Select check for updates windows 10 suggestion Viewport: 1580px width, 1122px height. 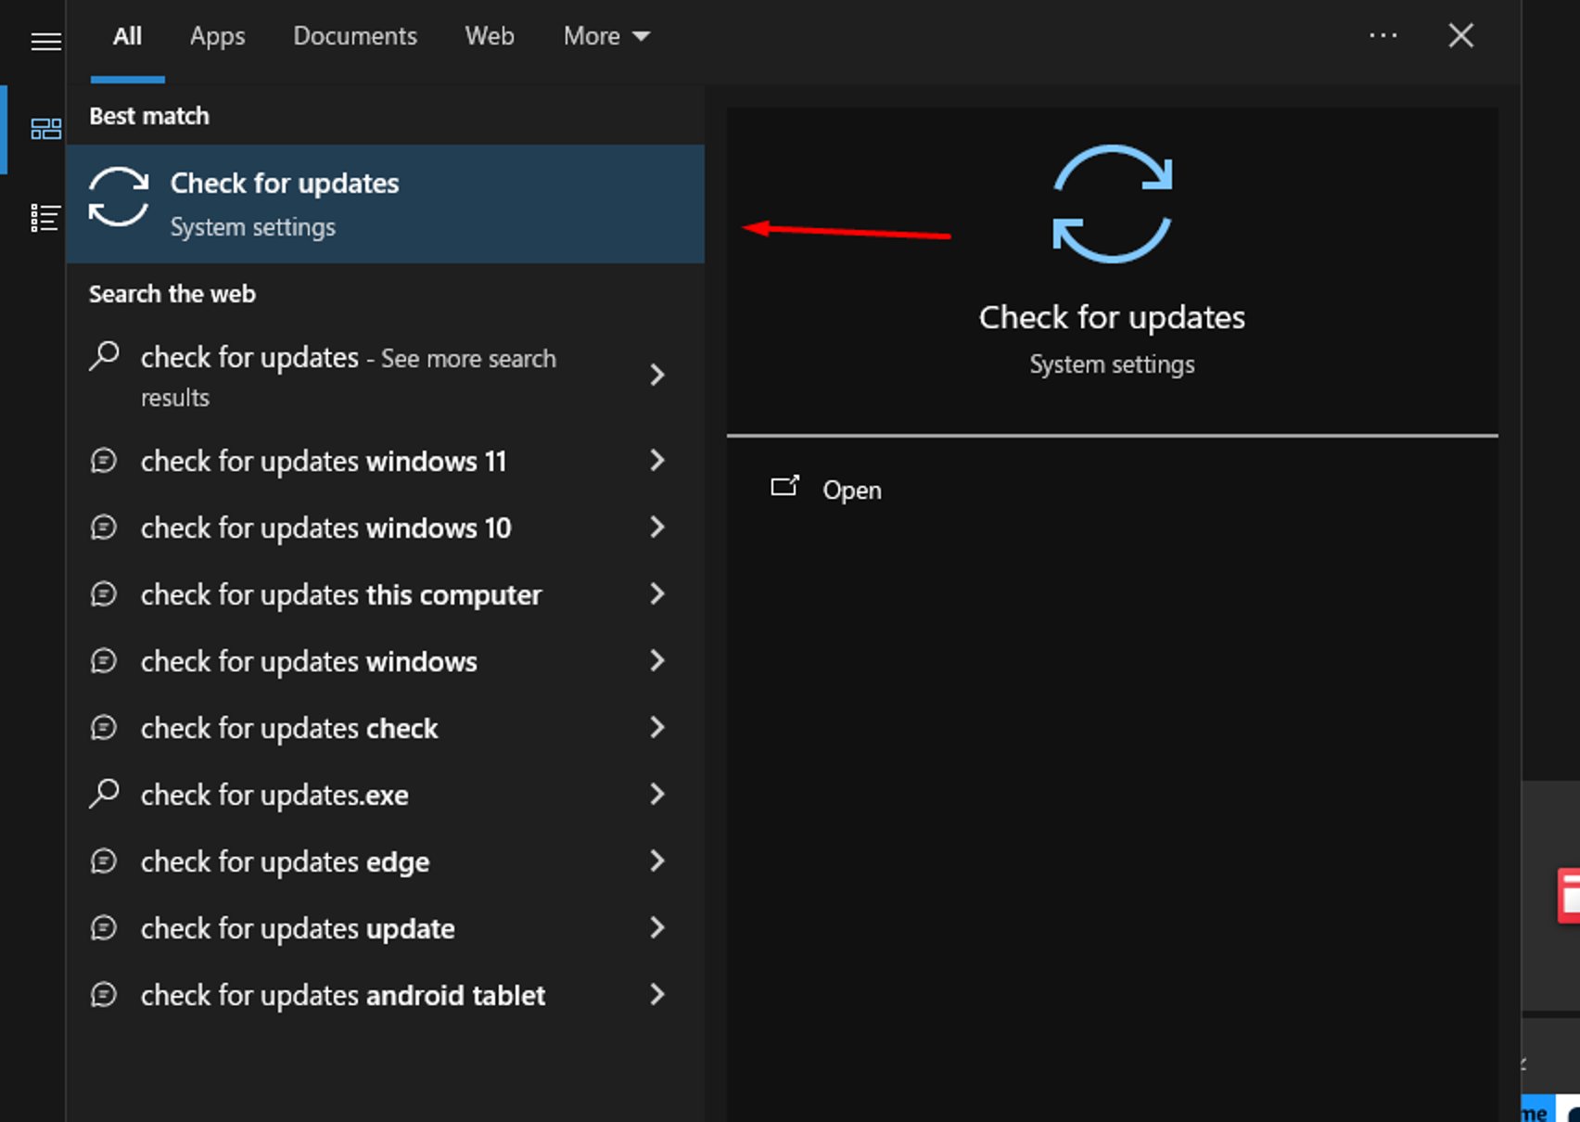(325, 528)
